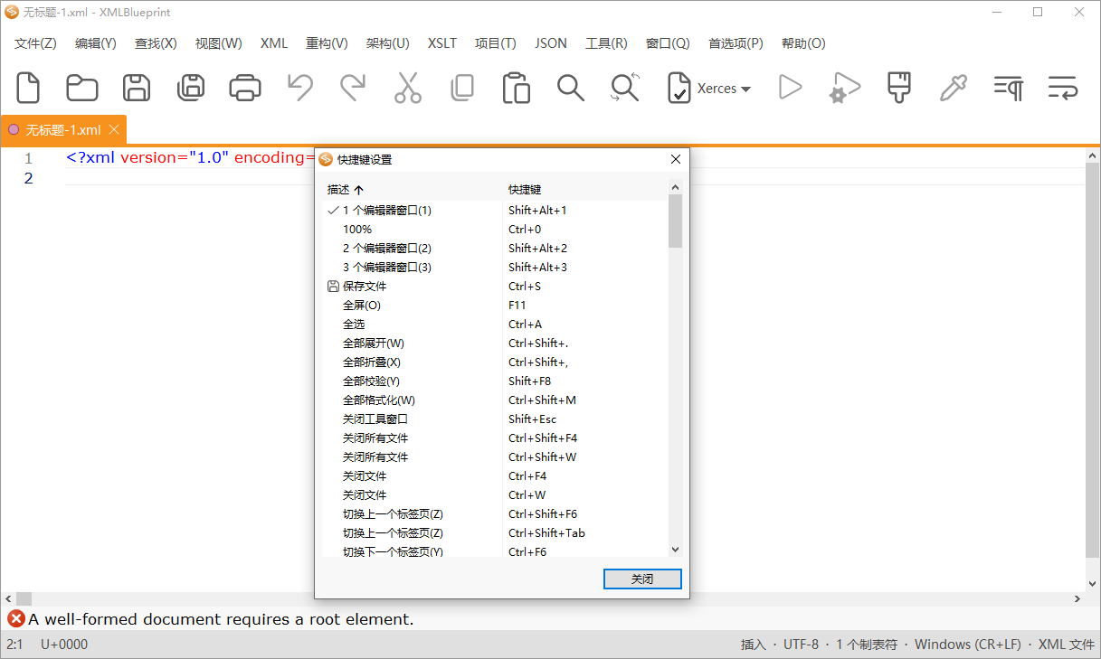1101x659 pixels.
Task: Open the Xerces validator dropdown
Action: tap(725, 89)
